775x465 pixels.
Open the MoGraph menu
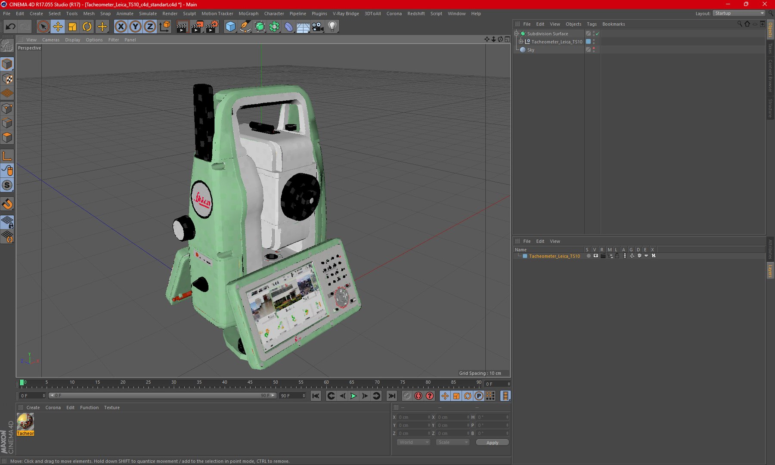point(248,13)
